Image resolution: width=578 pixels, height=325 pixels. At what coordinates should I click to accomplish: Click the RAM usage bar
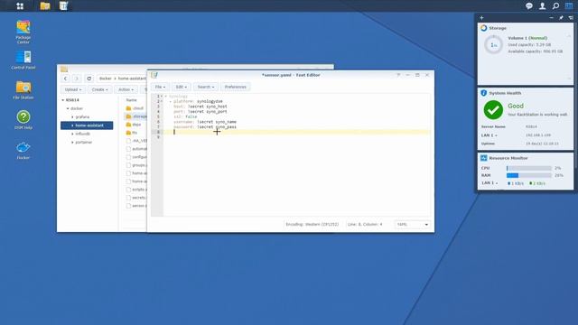click(x=529, y=175)
